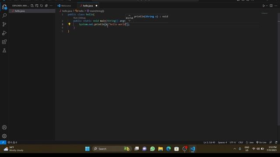Switch to the hello.java editor tab
This screenshot has height=157, width=280.
87,6
